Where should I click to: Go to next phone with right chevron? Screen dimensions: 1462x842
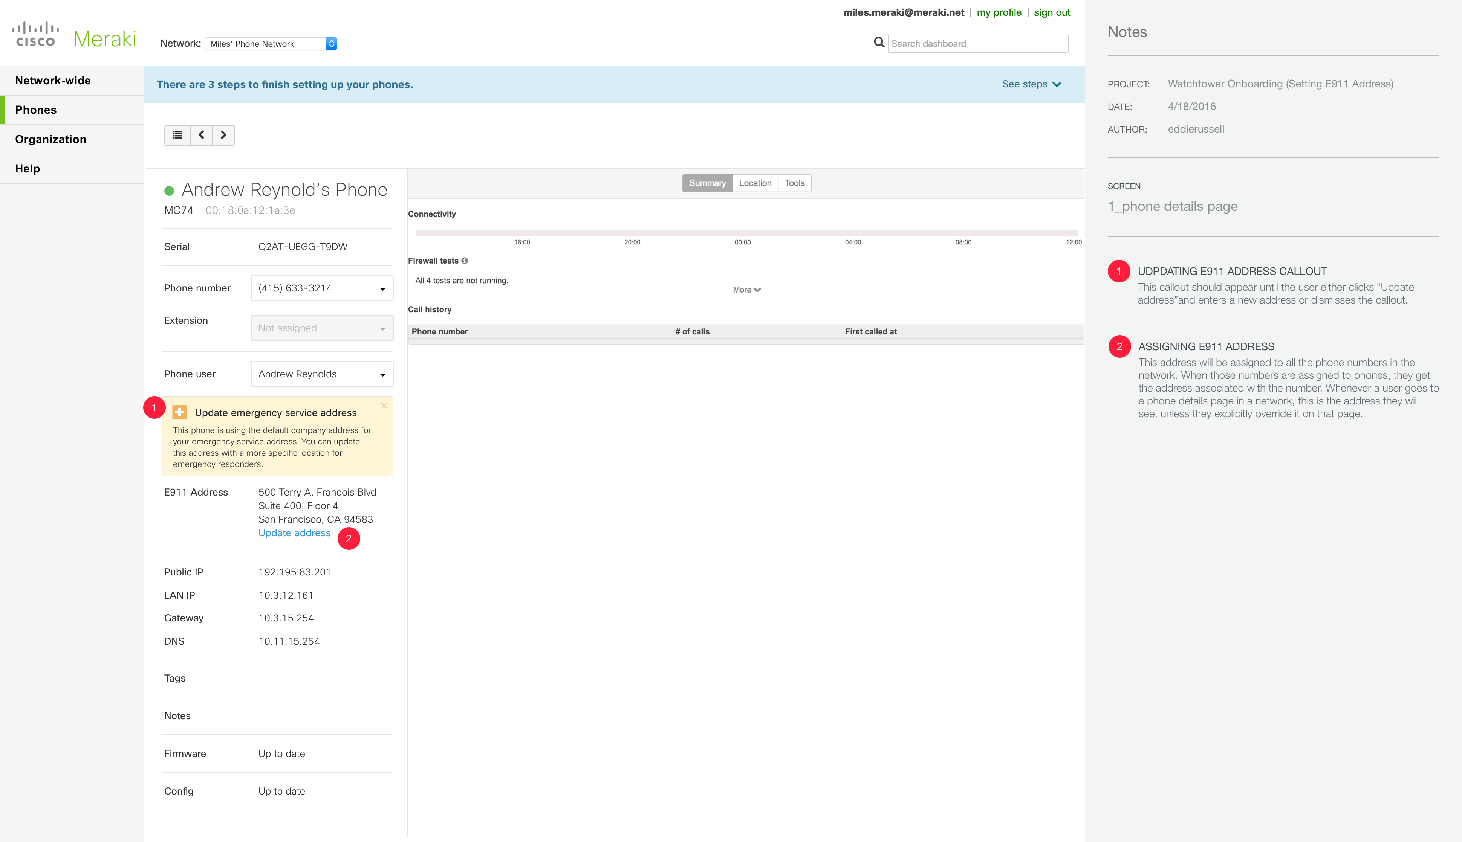coord(223,135)
